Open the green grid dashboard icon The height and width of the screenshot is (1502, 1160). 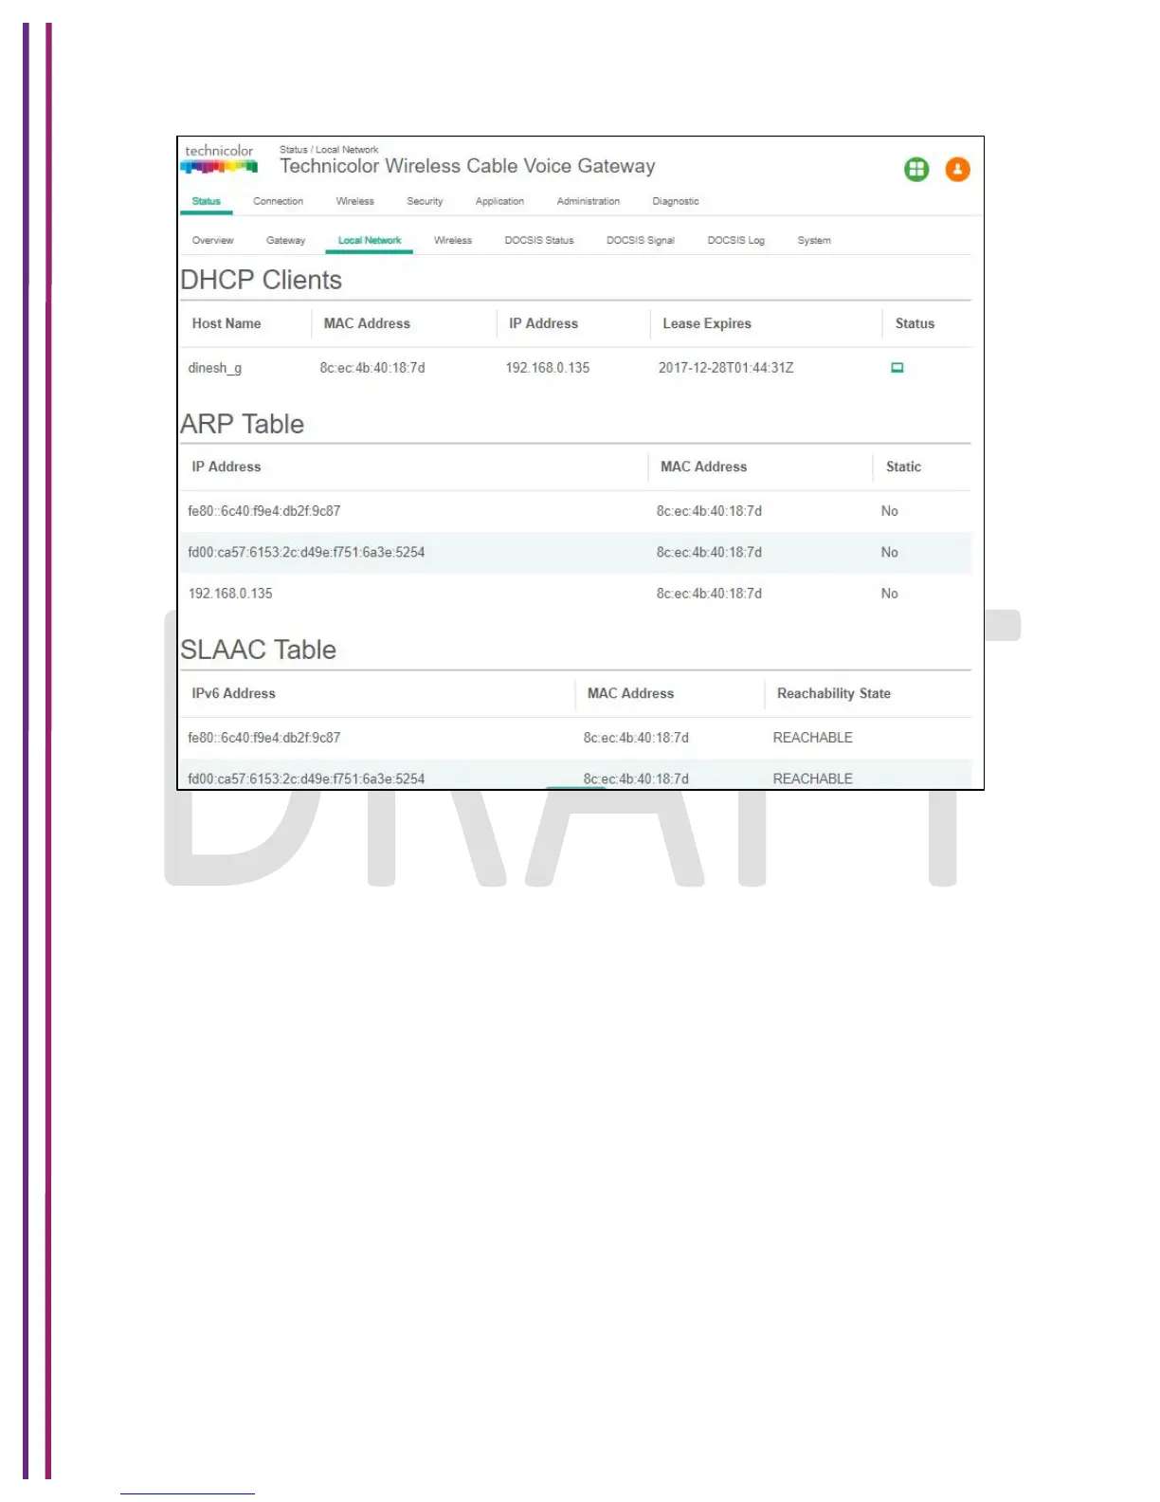pyautogui.click(x=916, y=170)
